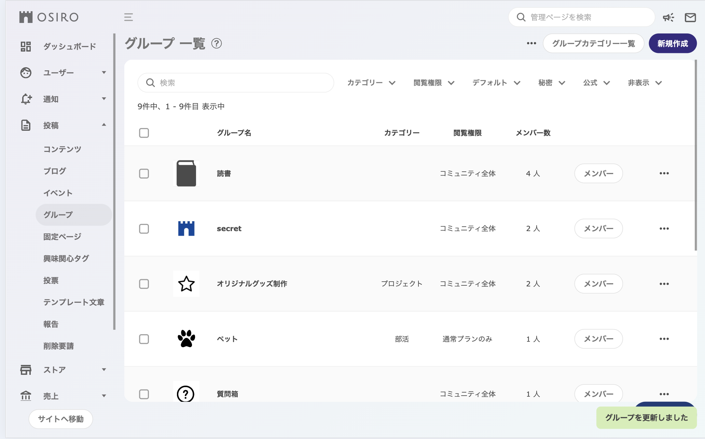Tick the checkbox for 読書 group

point(144,173)
